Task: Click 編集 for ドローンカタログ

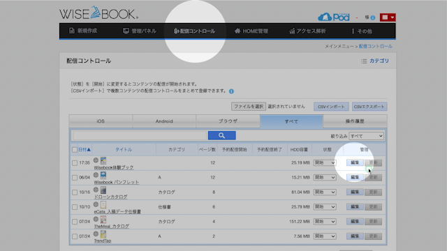Action: click(355, 192)
